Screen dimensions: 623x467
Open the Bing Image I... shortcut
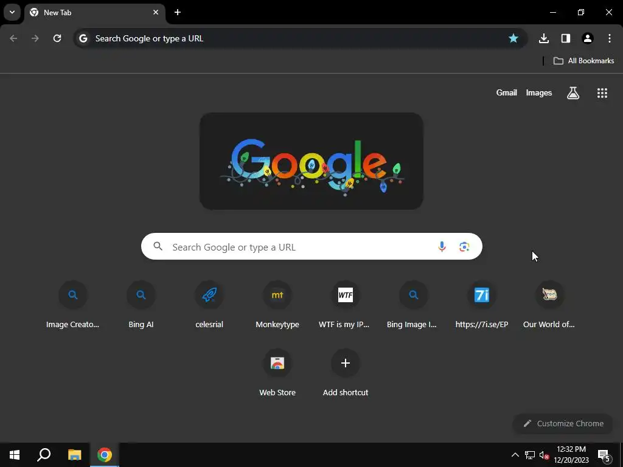(x=413, y=305)
